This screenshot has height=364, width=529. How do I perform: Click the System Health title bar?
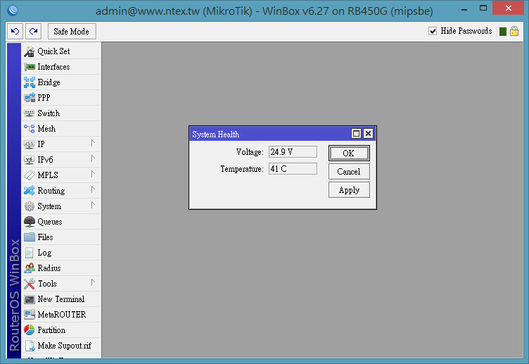coord(270,134)
